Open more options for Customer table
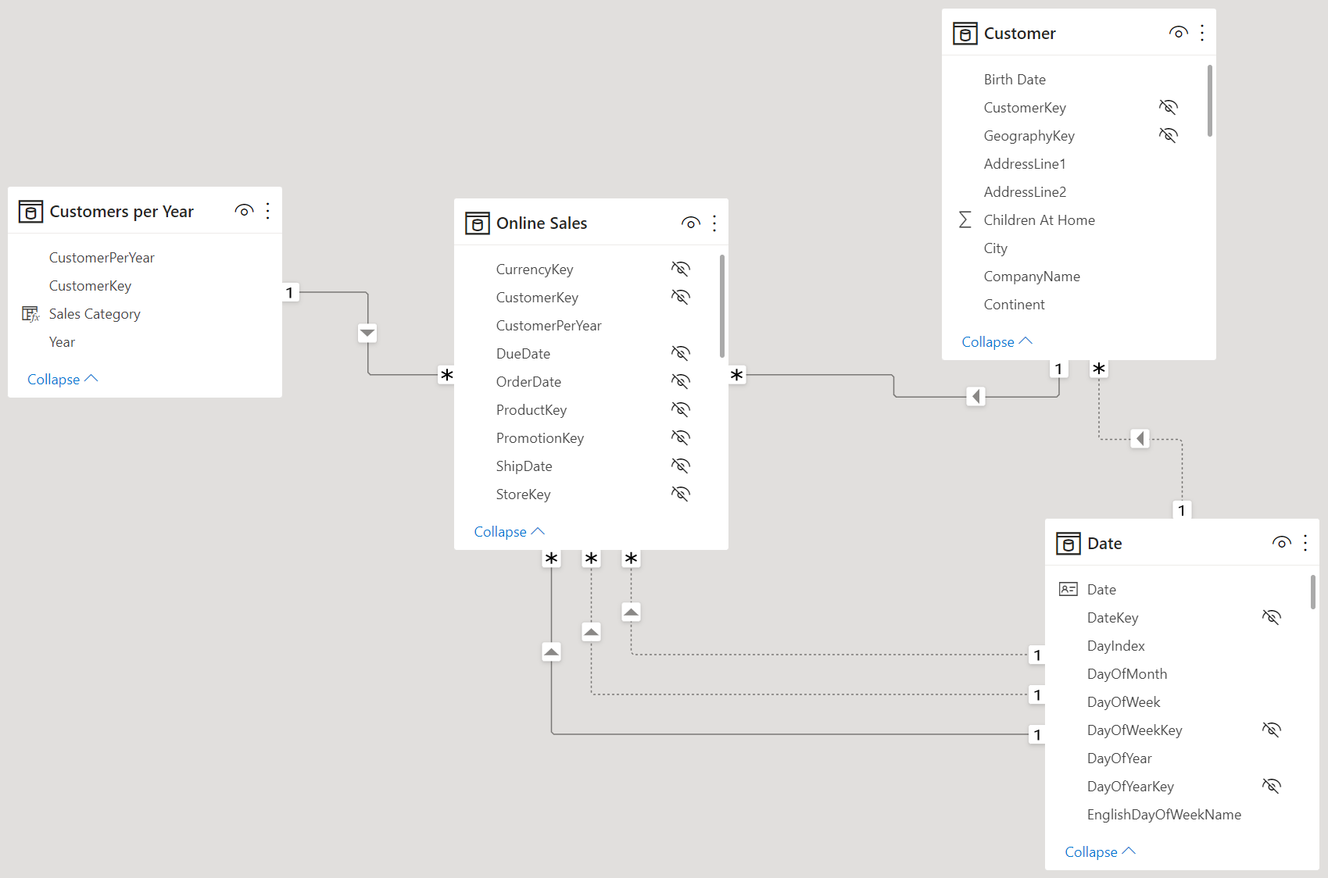The height and width of the screenshot is (878, 1328). [1202, 33]
